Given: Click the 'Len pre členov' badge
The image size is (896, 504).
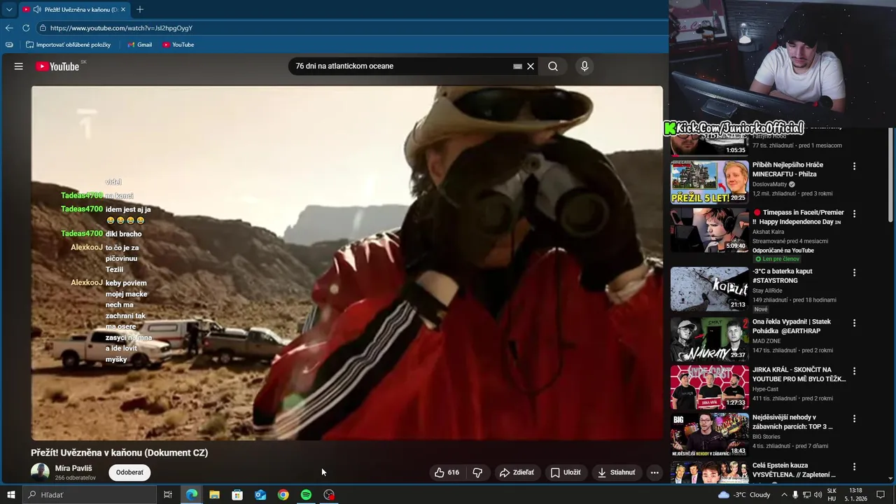Looking at the screenshot, I should pyautogui.click(x=777, y=259).
